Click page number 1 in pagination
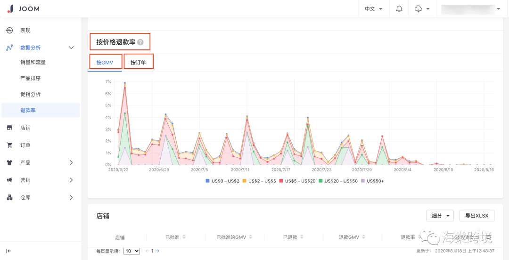 point(152,251)
